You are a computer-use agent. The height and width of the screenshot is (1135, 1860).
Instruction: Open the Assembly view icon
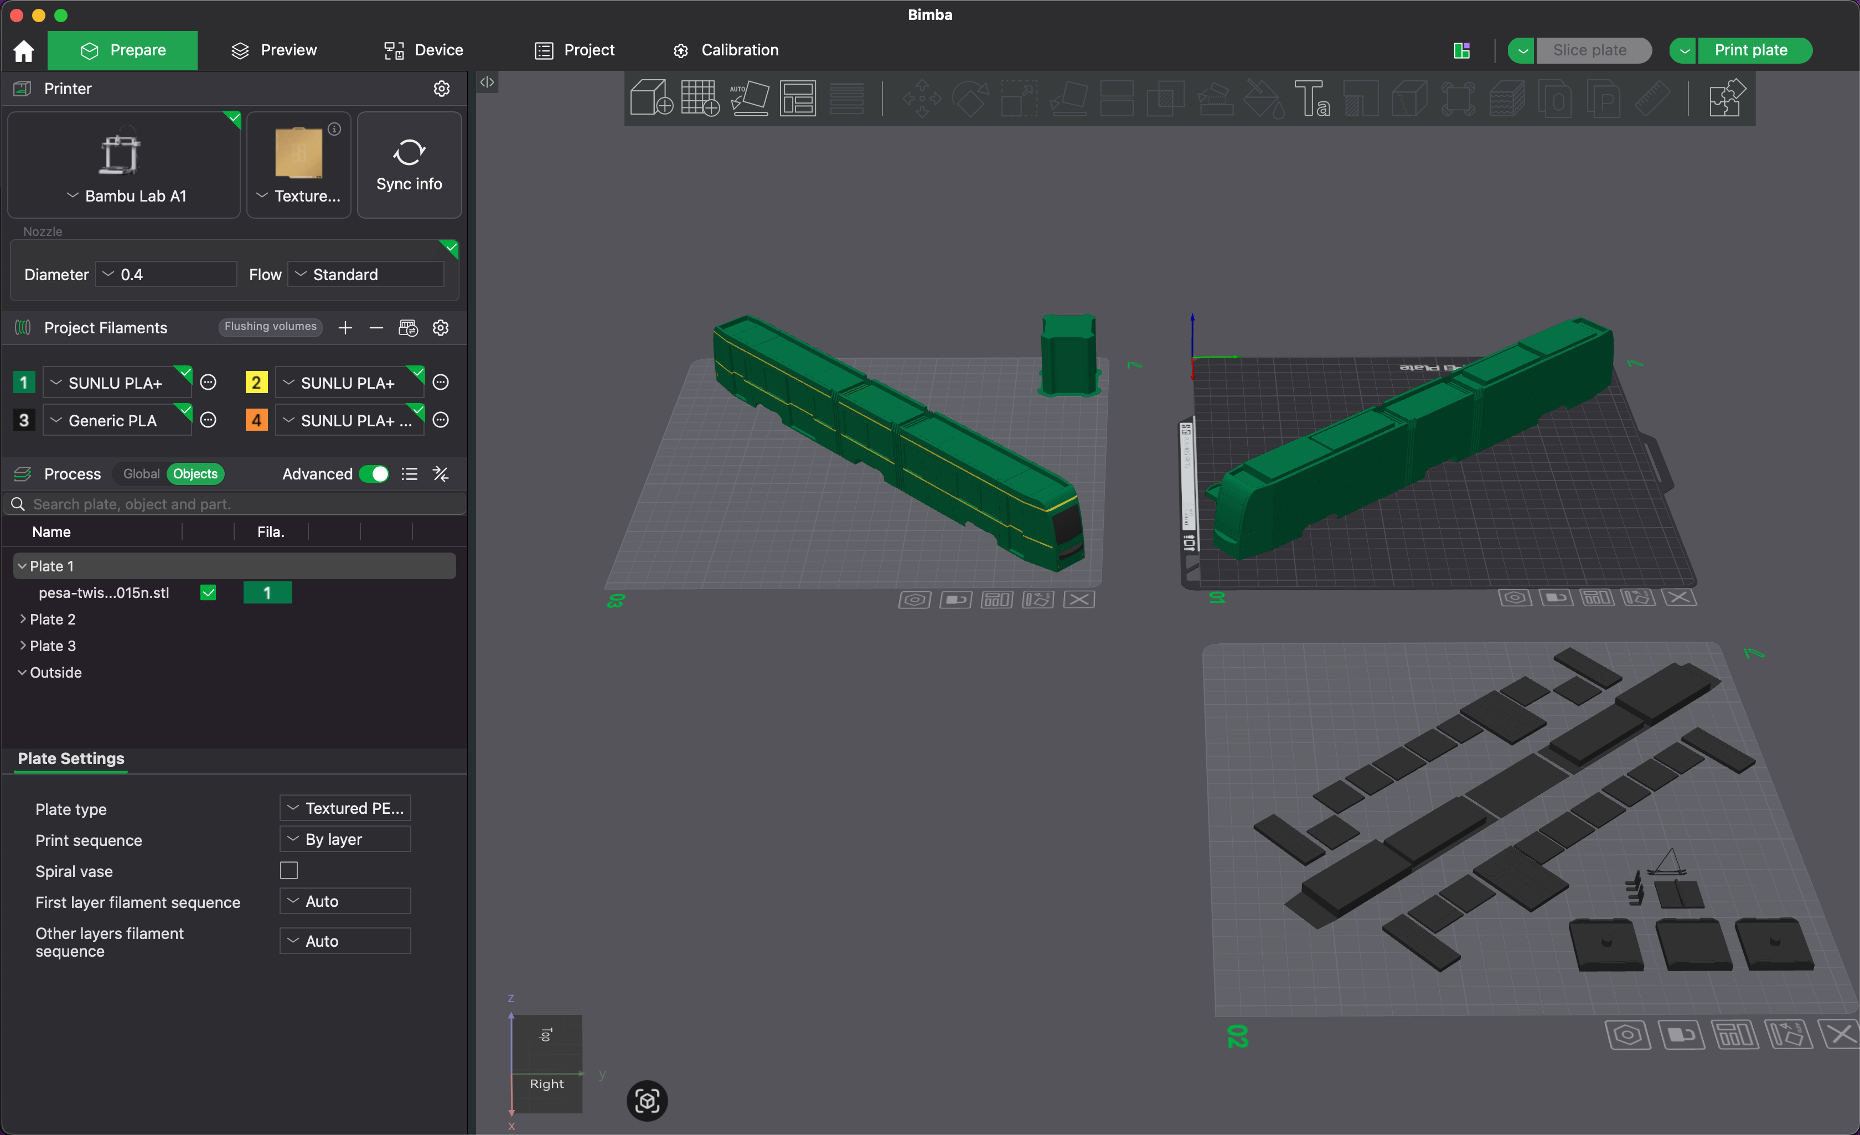(x=1725, y=98)
